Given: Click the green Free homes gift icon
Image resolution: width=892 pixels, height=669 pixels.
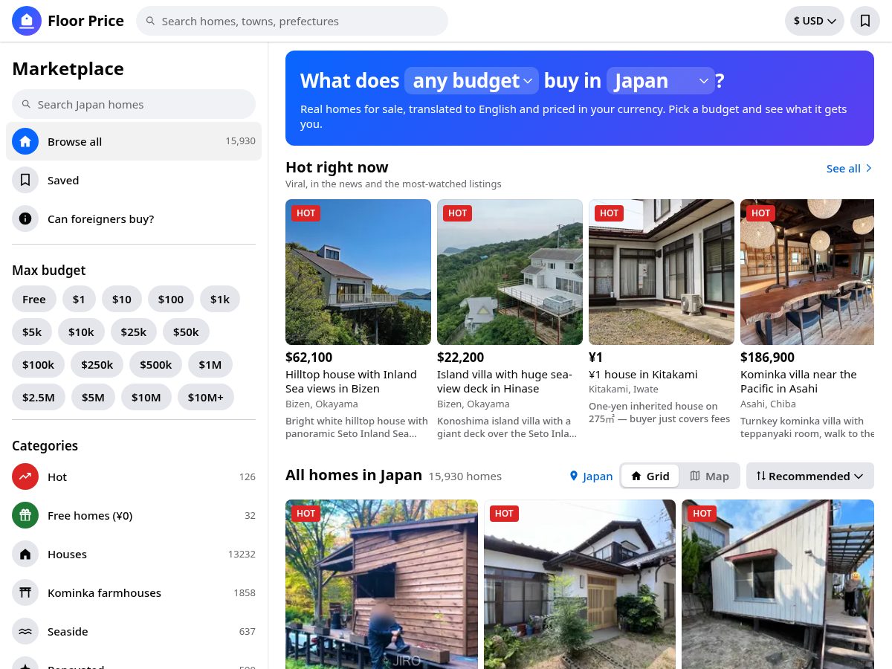Looking at the screenshot, I should click(25, 515).
